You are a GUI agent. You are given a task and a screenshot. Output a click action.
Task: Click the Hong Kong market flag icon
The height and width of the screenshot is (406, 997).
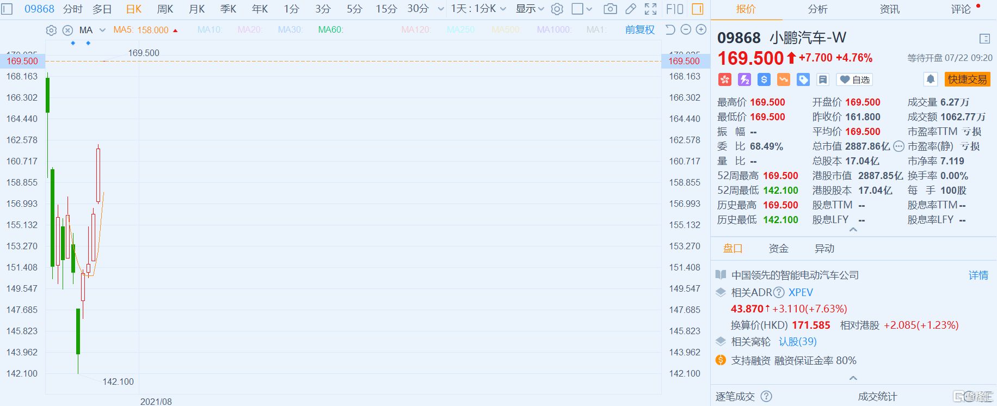pyautogui.click(x=724, y=79)
